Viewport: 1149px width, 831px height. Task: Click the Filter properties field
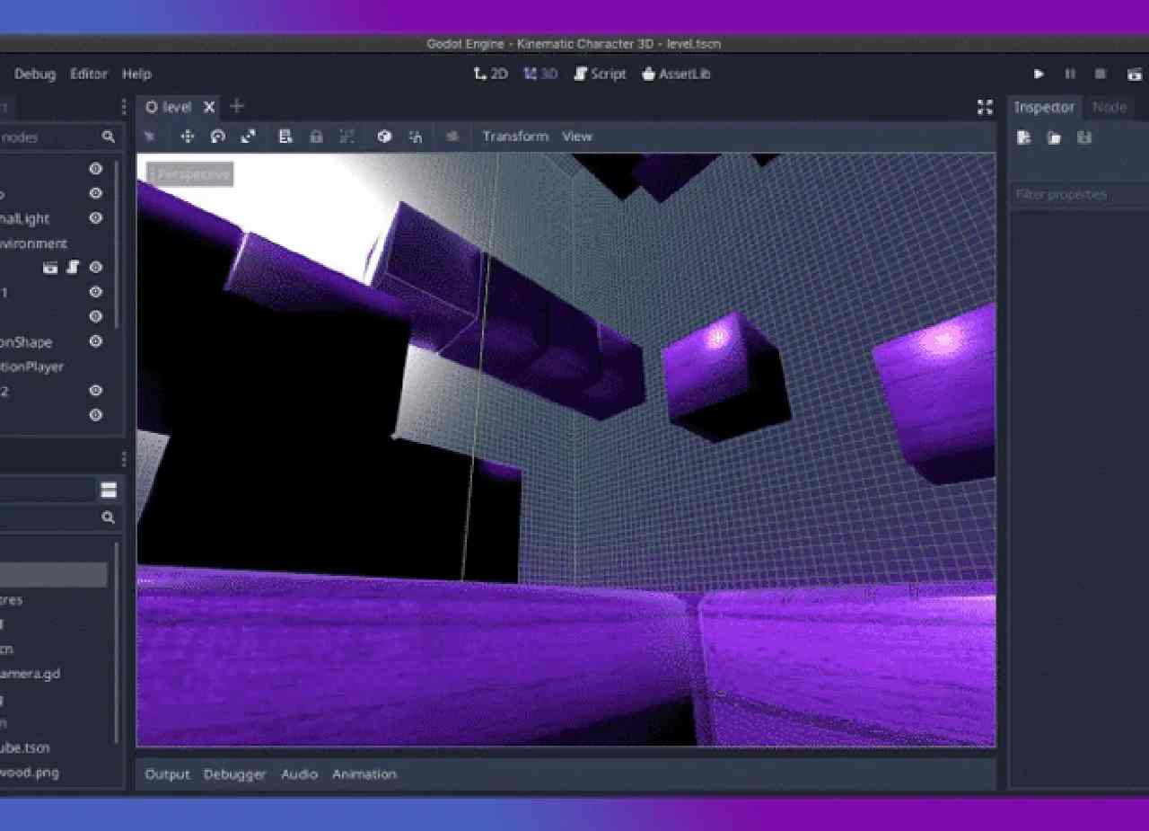(x=1079, y=195)
